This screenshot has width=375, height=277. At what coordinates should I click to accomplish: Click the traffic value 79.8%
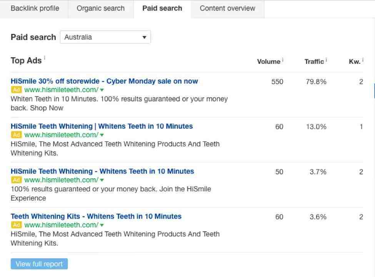316,82
